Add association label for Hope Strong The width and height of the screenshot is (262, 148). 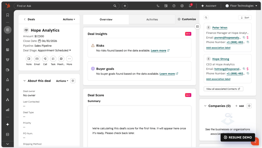(218, 79)
